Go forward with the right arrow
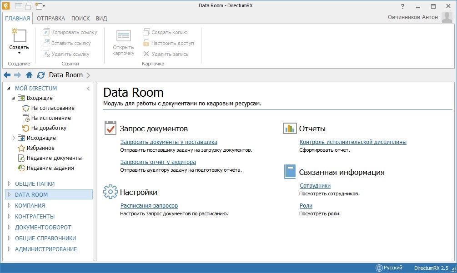Viewport: 457px width, 273px height. (17, 75)
